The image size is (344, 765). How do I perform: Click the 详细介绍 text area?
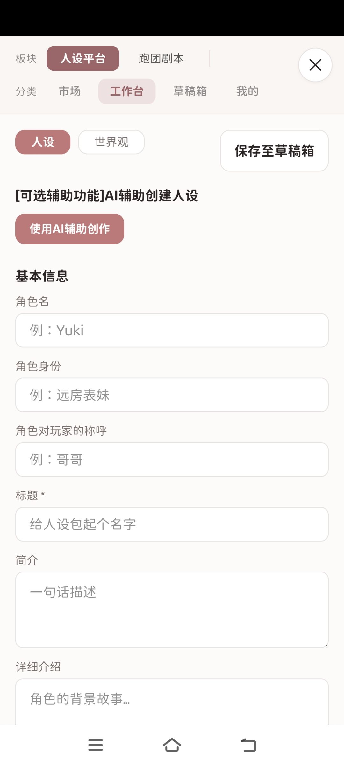click(172, 702)
